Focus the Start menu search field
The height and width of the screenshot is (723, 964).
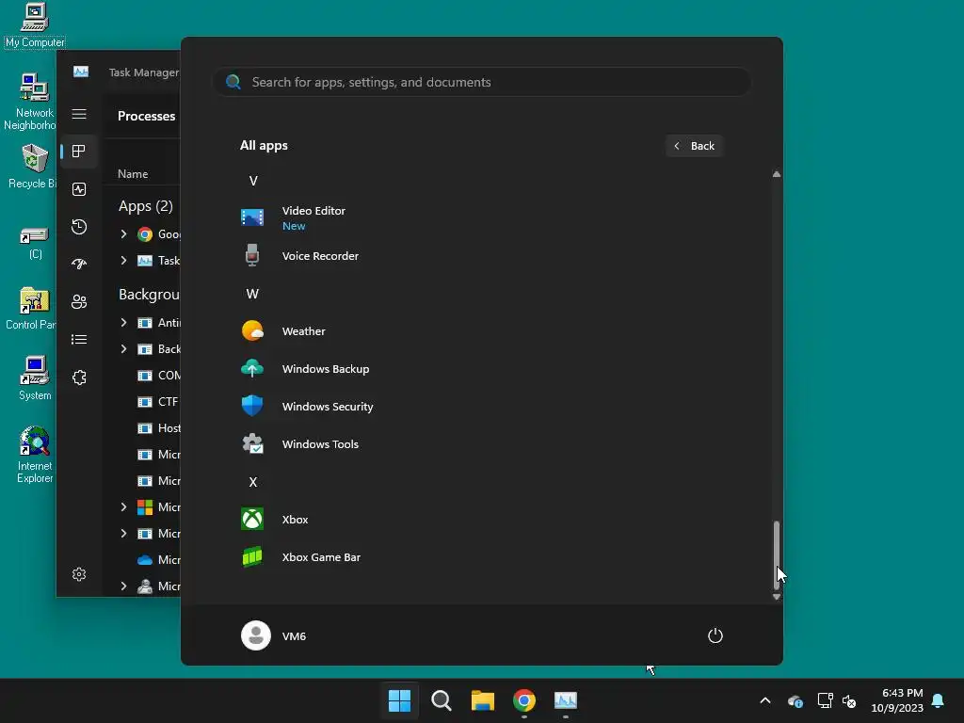(482, 82)
